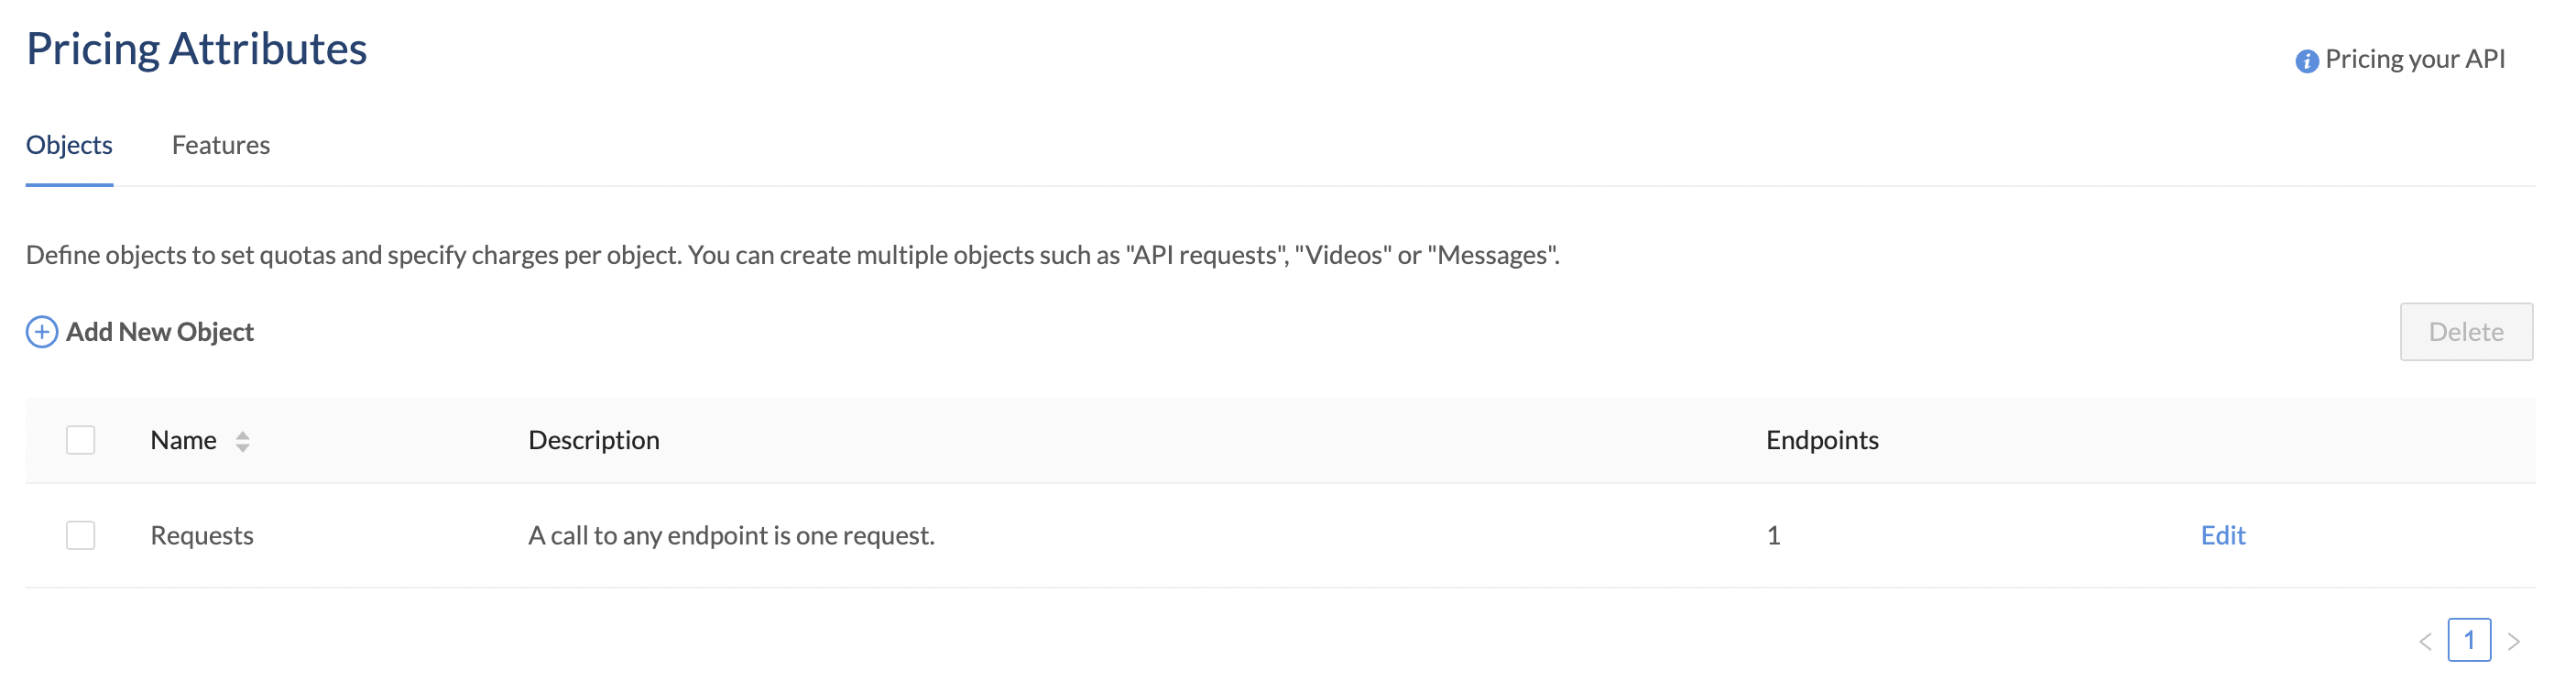Switch to the Features tab
The image size is (2576, 693).
[x=221, y=145]
